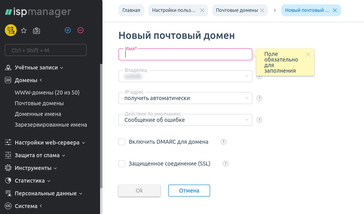
Task: Click help icon beside Включить DMARC
Action: [223, 142]
